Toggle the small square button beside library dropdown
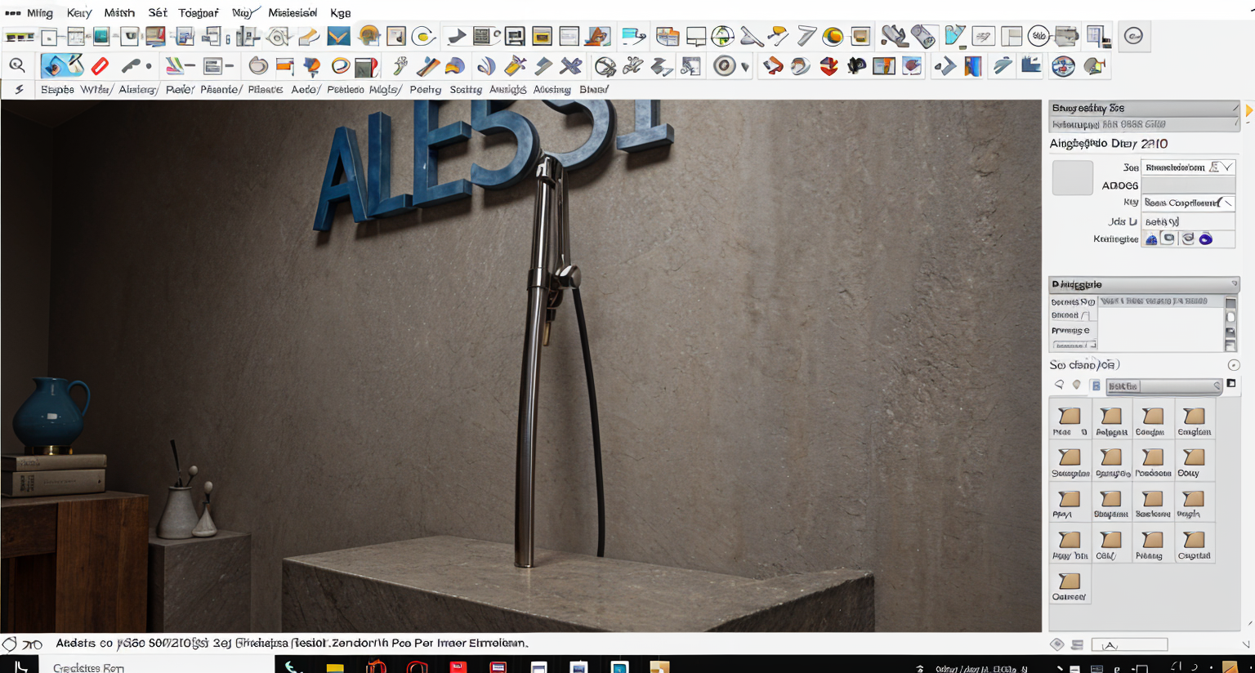 click(1231, 384)
